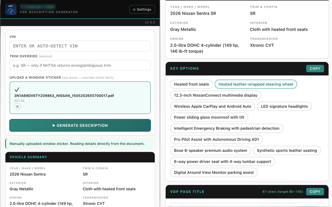332x207 pixels.
Task: Click the 'UPLOAD A WINDOW STICKER' label
Action: (x=35, y=78)
